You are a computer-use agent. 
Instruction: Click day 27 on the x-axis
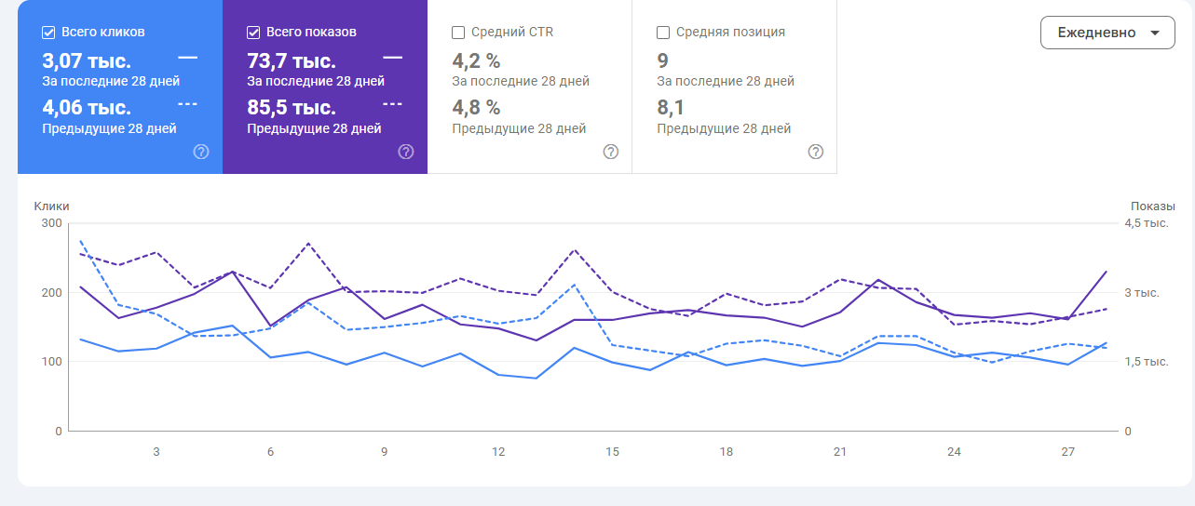1068,452
